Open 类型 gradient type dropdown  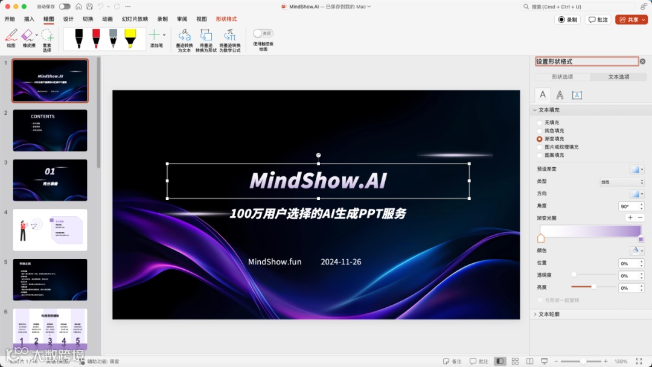pos(622,182)
